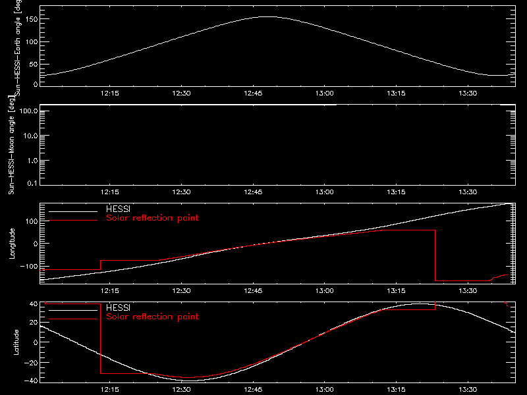527x395 pixels.
Task: Click the Longitude axis label
Action: point(12,244)
